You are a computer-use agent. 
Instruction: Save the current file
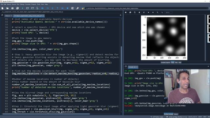12,8
